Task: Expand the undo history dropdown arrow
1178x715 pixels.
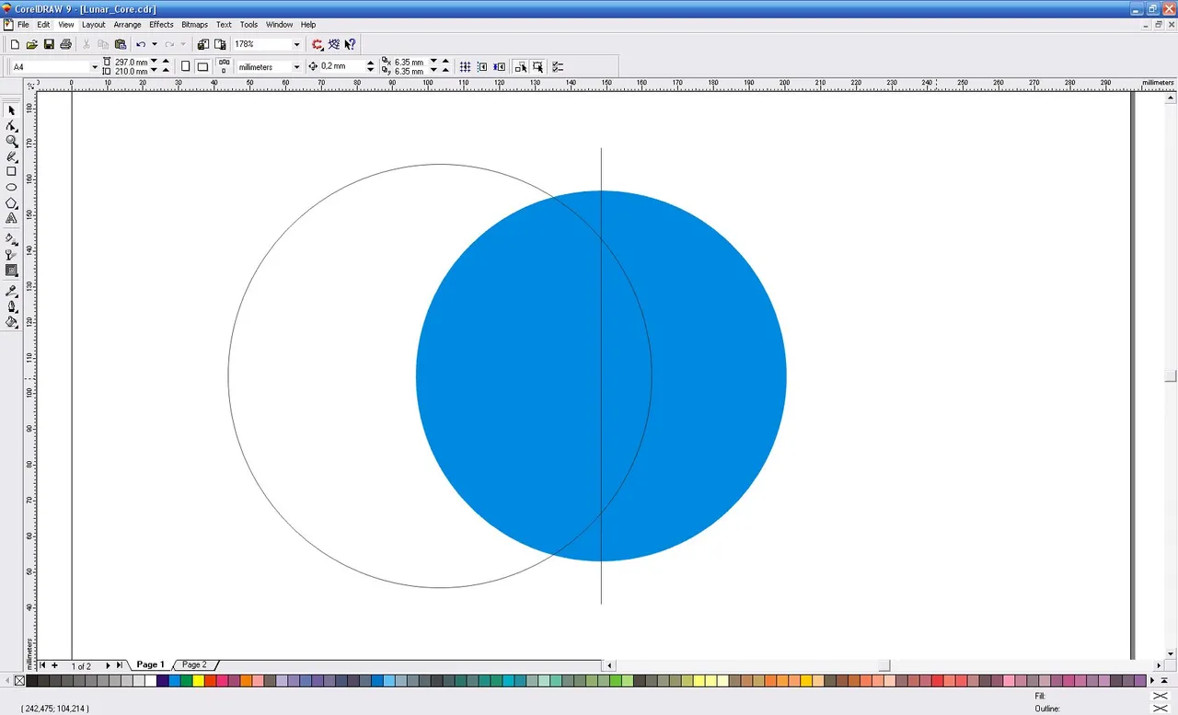Action: coord(154,44)
